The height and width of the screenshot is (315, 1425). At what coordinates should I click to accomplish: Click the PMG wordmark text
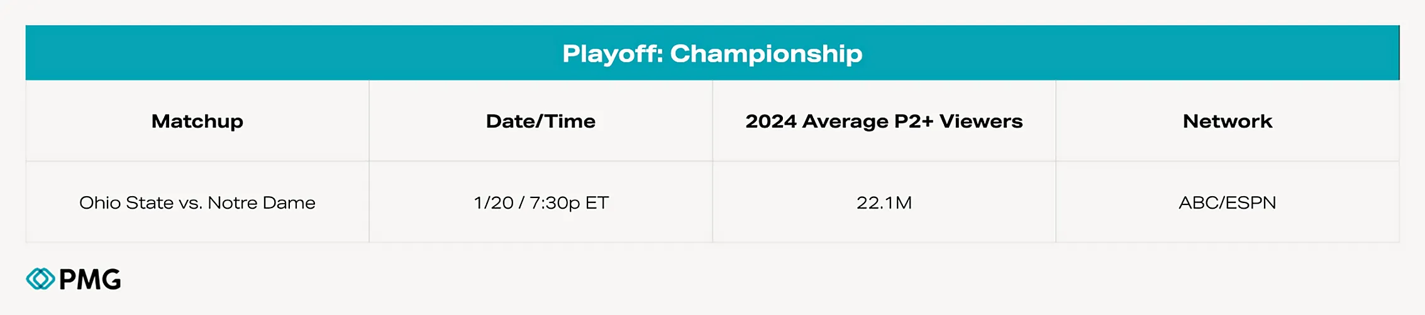[90, 280]
